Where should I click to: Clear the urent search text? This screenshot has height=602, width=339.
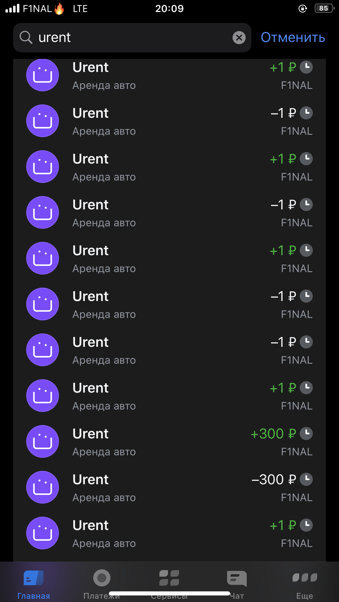point(239,38)
